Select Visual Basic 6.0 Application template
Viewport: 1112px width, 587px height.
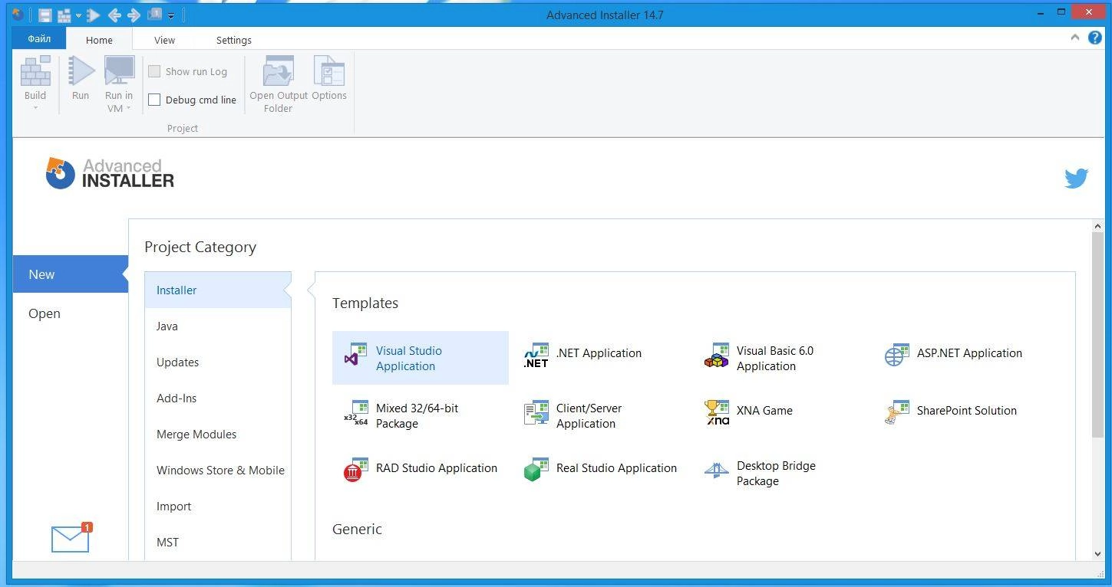point(760,358)
